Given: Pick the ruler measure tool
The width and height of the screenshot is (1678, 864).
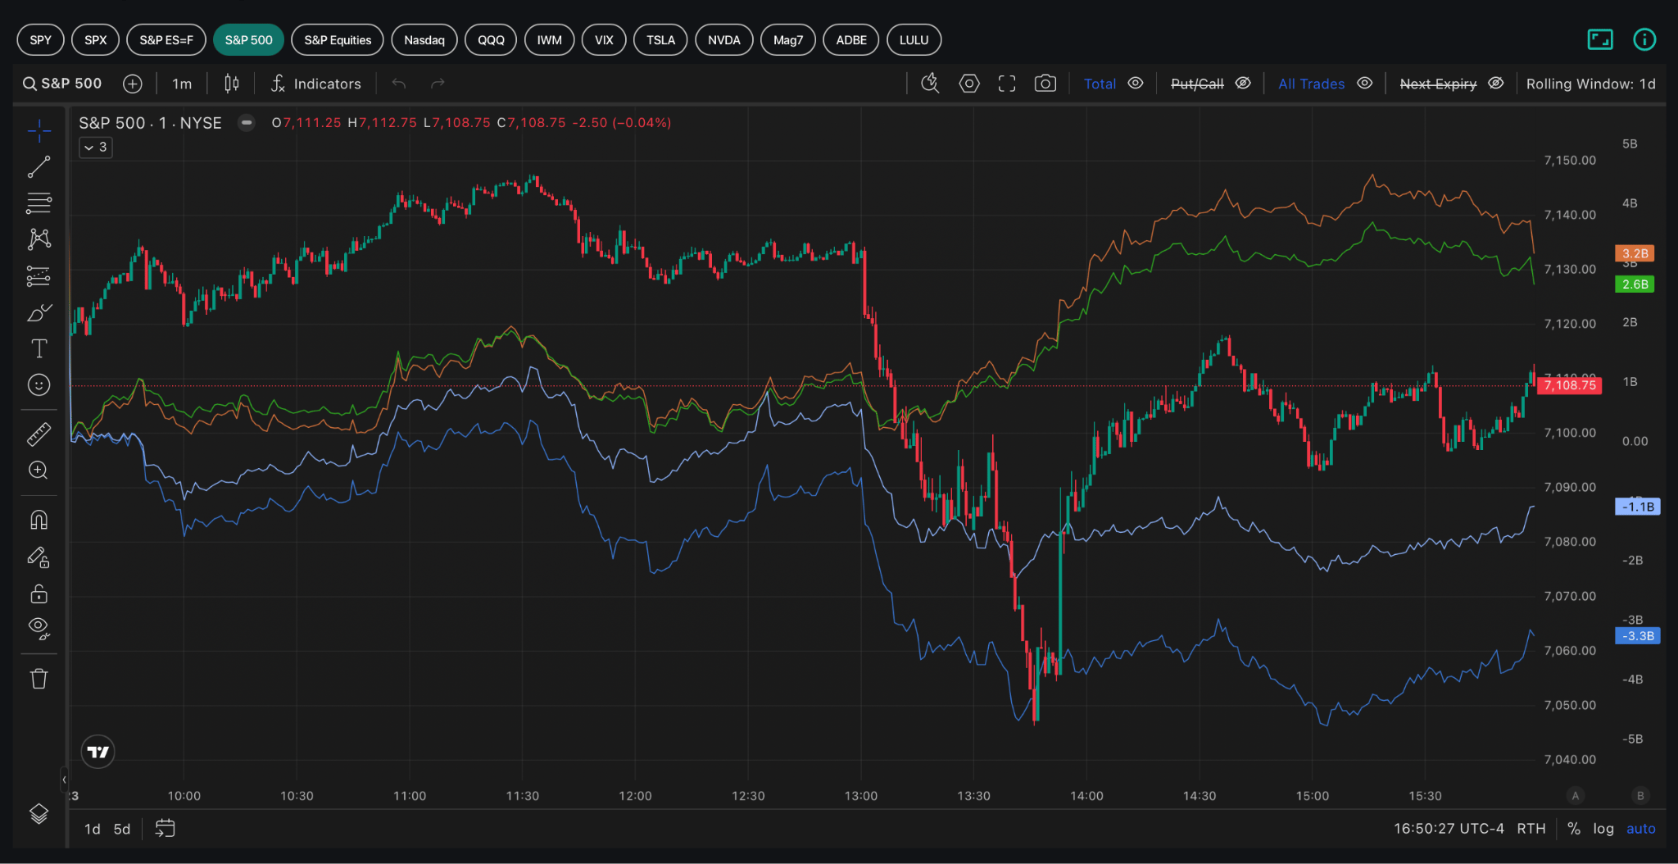Looking at the screenshot, I should 39,434.
